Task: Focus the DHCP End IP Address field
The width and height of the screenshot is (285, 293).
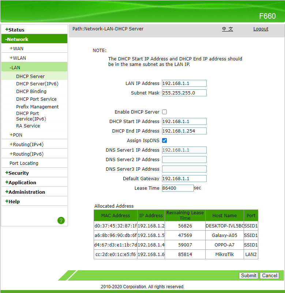Action: pos(184,131)
